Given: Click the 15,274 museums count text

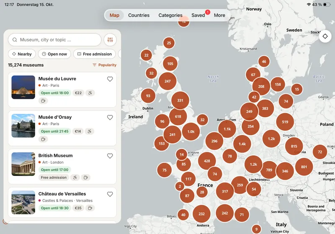Looking at the screenshot, I should tap(26, 65).
